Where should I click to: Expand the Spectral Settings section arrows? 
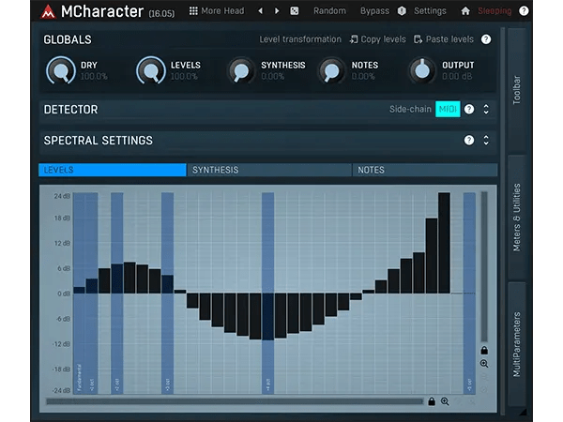tap(486, 140)
